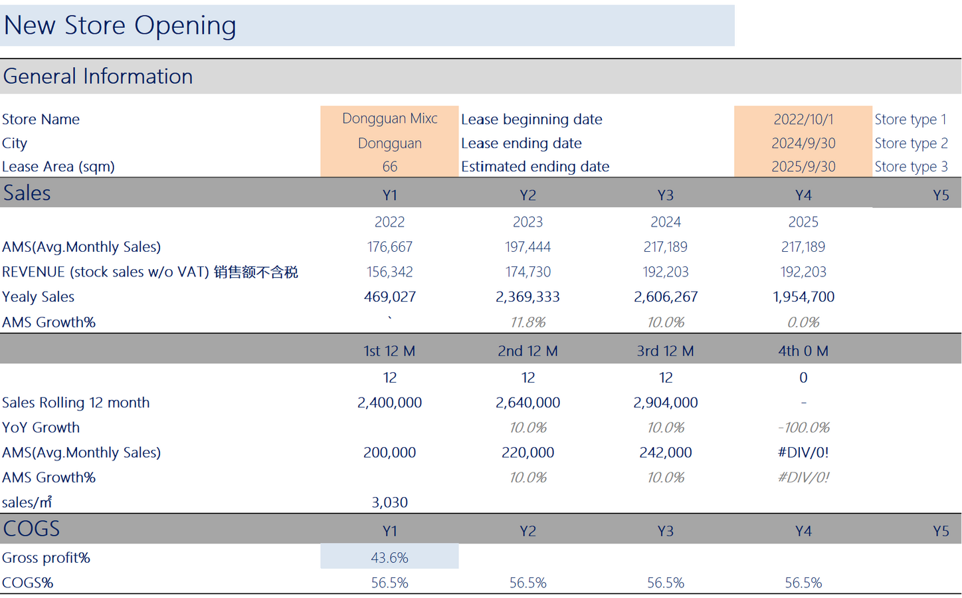Click the 'New Store Opening' title
Image resolution: width=962 pixels, height=598 pixels.
(120, 25)
